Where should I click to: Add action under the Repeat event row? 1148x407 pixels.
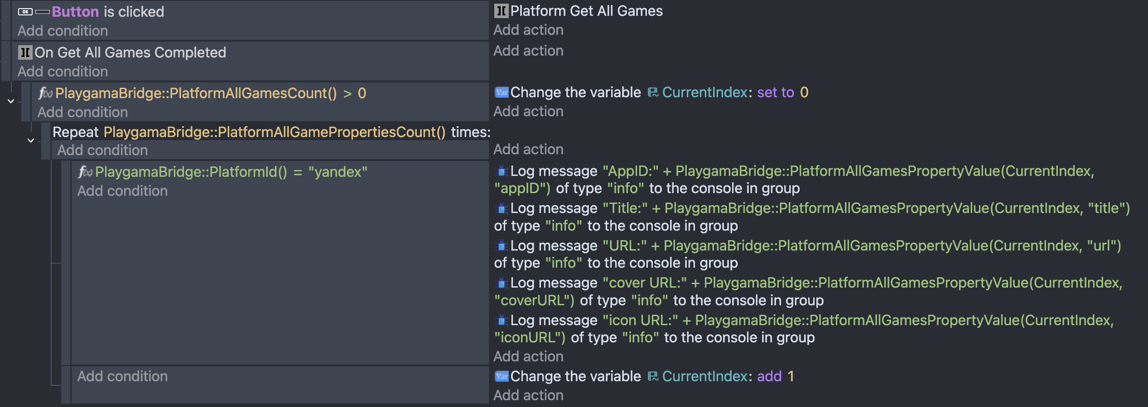(528, 149)
